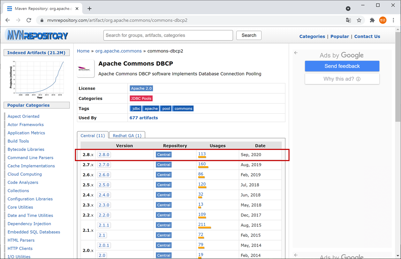
Task: Open the 160 usages link
Action: coord(202,164)
